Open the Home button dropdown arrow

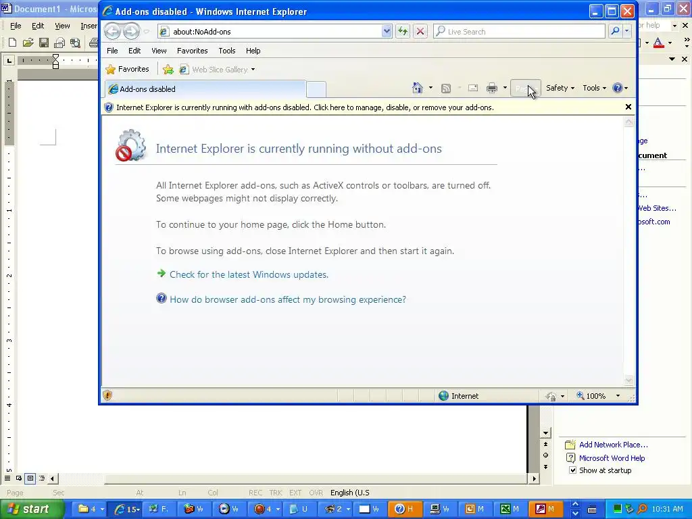click(430, 88)
